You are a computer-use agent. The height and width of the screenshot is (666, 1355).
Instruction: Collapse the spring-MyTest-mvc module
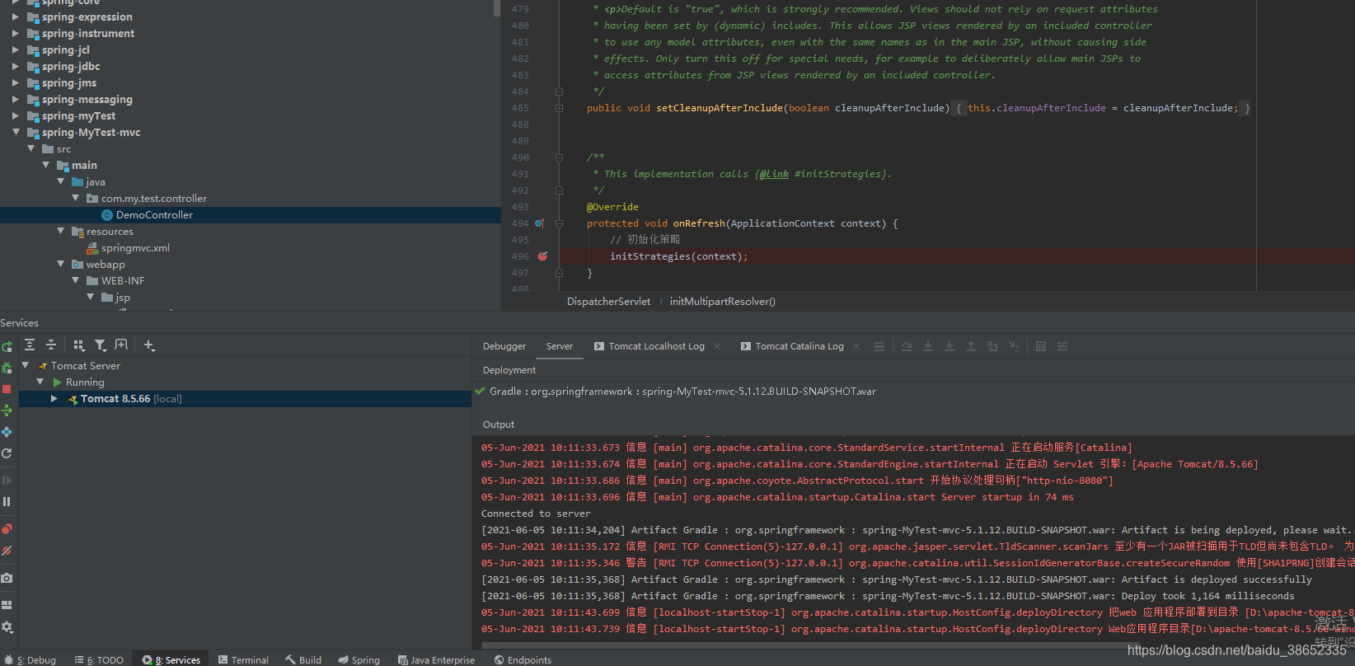click(16, 132)
